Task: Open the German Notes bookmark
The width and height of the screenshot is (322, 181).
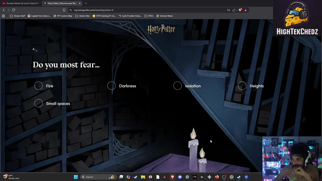Action: coord(165,16)
